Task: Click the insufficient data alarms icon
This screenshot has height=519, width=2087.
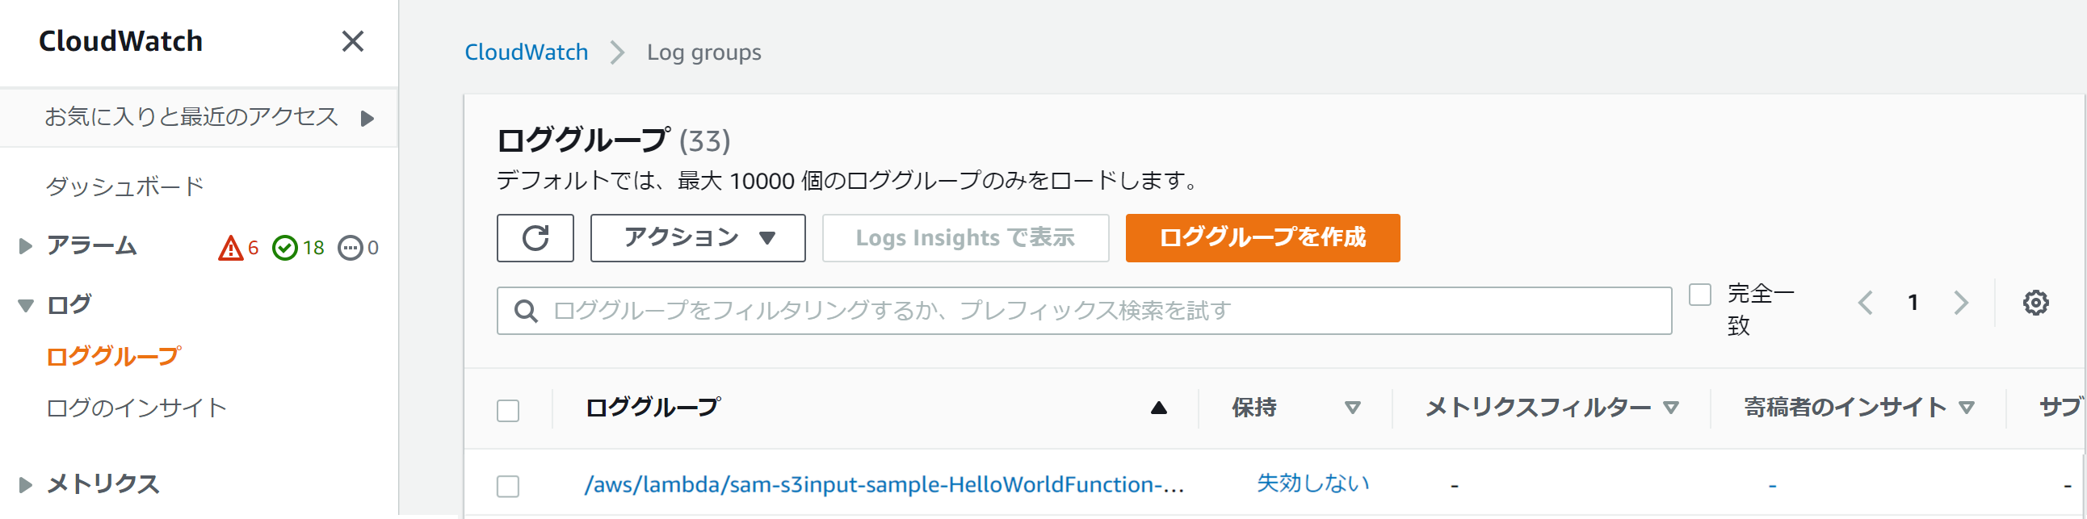Action: pyautogui.click(x=350, y=248)
